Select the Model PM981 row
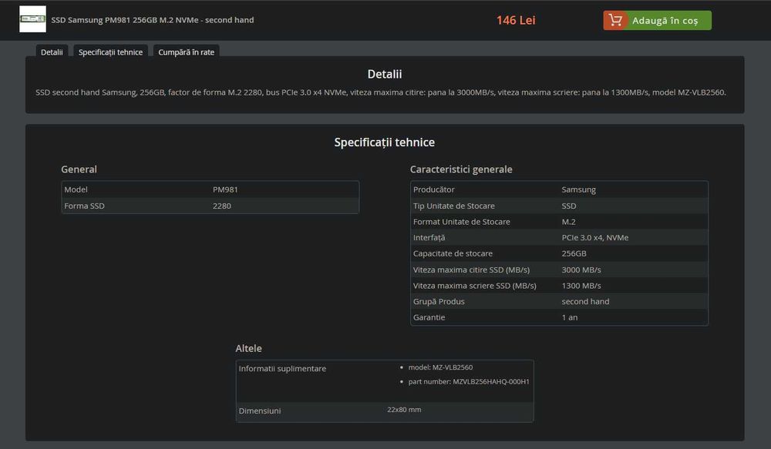This screenshot has height=449, width=771. [210, 189]
